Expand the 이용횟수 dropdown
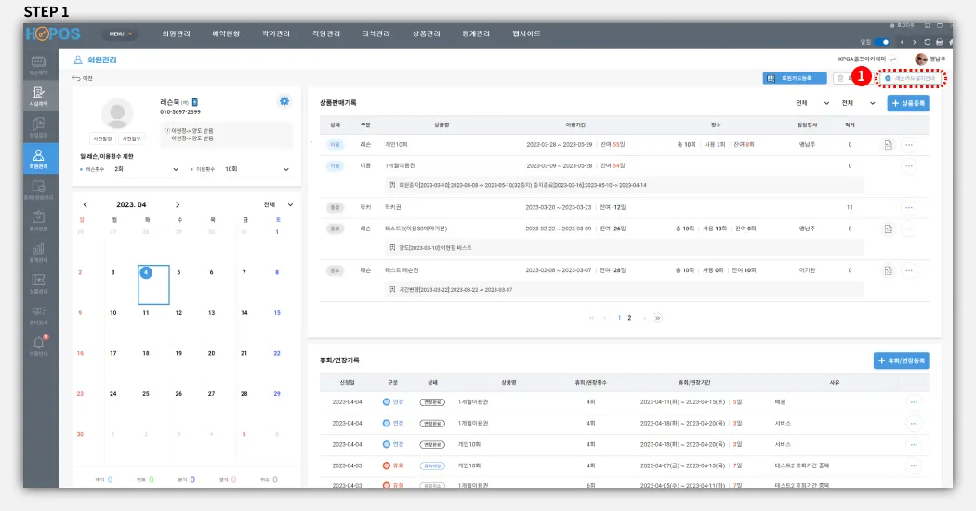976x511 pixels. click(259, 170)
